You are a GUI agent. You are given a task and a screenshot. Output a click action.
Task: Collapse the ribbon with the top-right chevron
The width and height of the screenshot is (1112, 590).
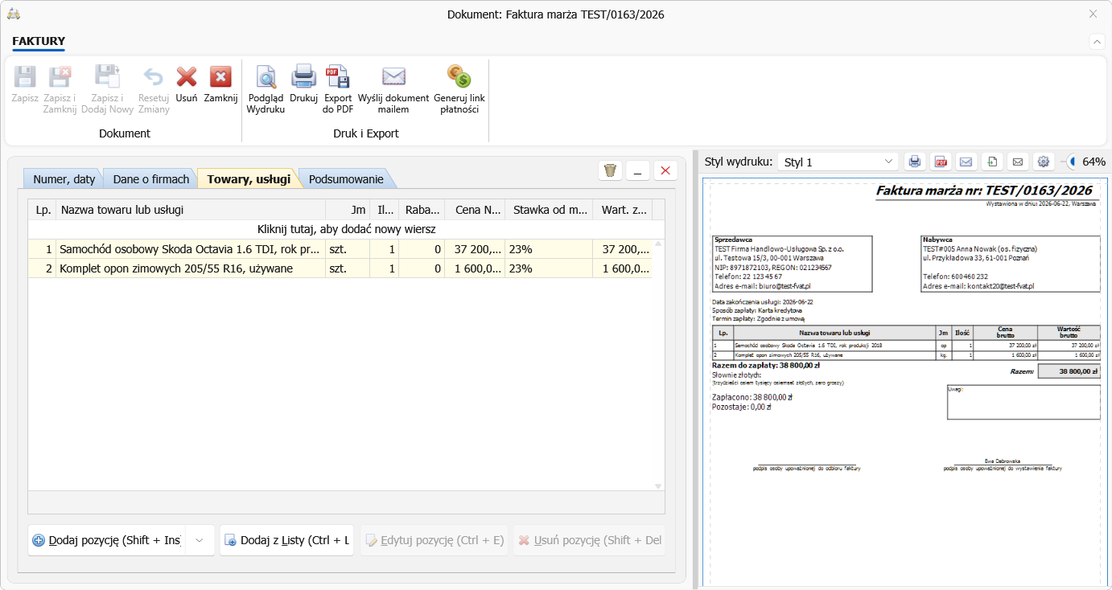pos(1097,41)
